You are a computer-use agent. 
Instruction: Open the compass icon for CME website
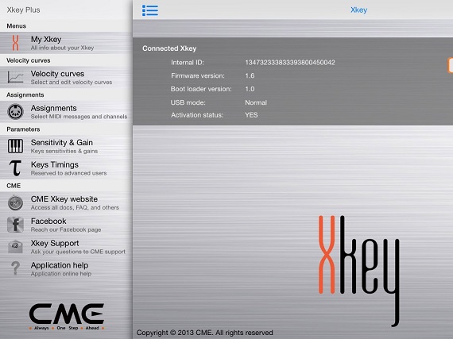click(x=16, y=202)
